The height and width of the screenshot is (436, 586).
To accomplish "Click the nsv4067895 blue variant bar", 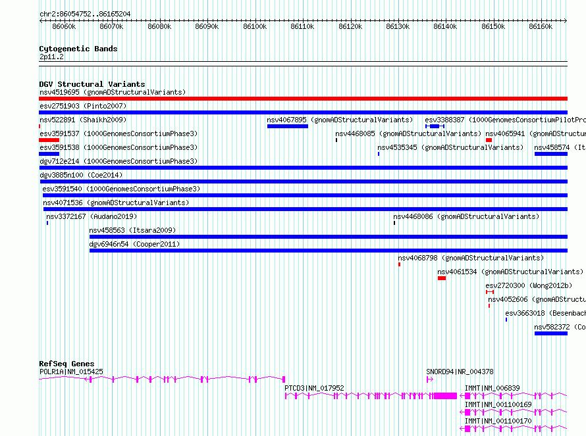I will tap(288, 126).
